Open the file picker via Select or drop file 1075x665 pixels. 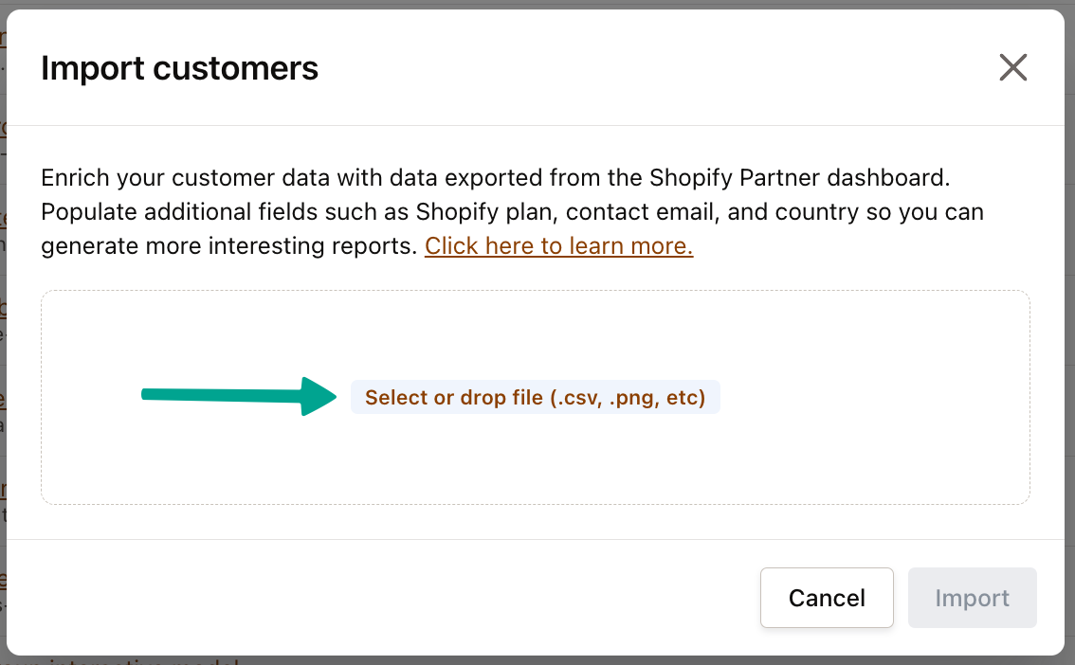click(535, 397)
